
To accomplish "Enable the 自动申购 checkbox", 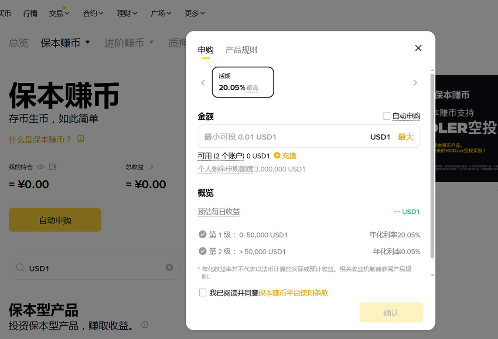I will (386, 116).
